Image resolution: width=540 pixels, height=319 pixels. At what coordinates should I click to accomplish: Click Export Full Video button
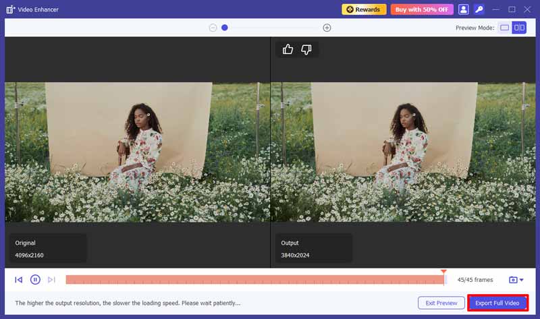[x=497, y=303]
